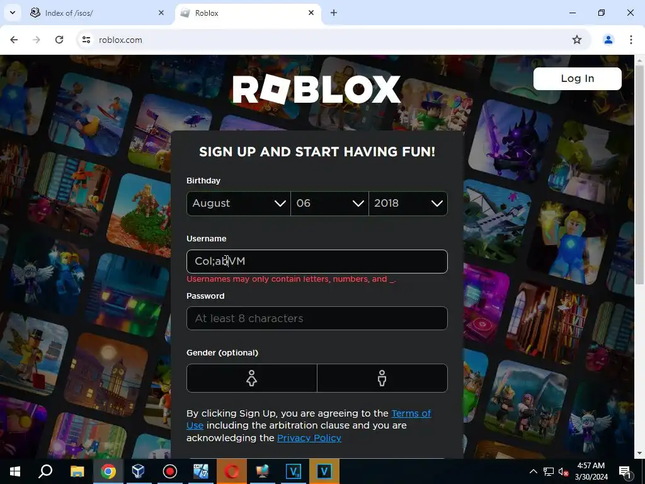Open the birthday year dropdown showing 2018
Viewport: 645px width, 484px height.
point(408,204)
